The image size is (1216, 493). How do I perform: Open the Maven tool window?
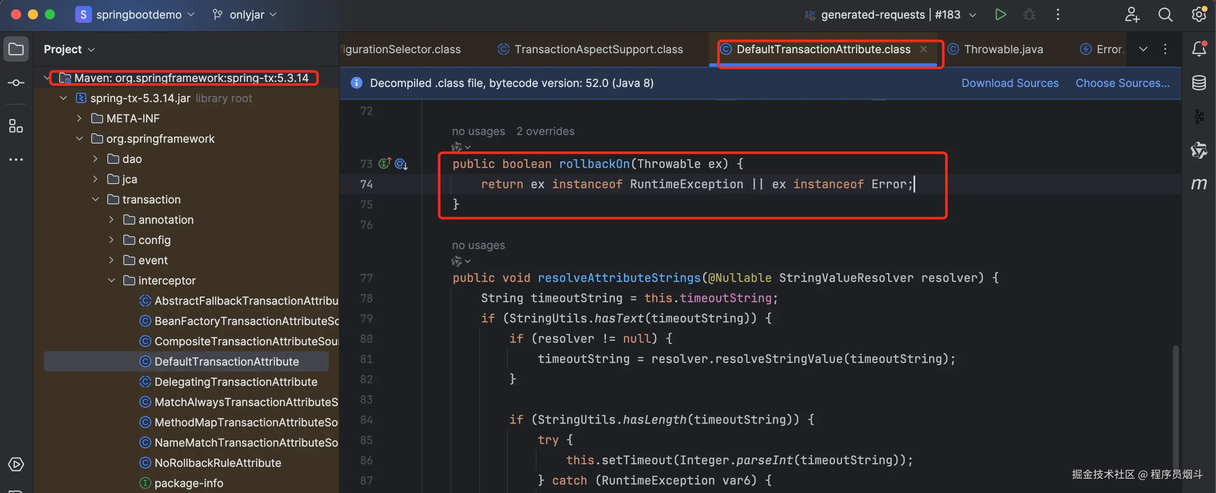[x=1199, y=184]
